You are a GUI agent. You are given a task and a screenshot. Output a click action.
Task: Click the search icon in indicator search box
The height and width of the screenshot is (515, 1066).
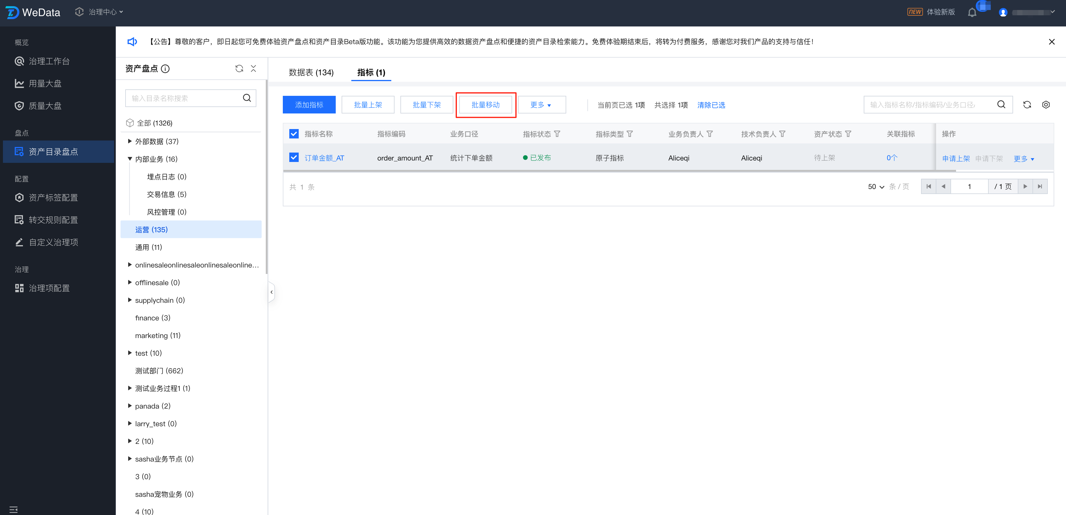[x=1001, y=105]
